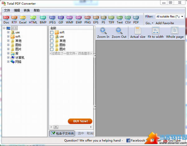
Task: Expand the 计算机 node
Action: [x=8, y=57]
